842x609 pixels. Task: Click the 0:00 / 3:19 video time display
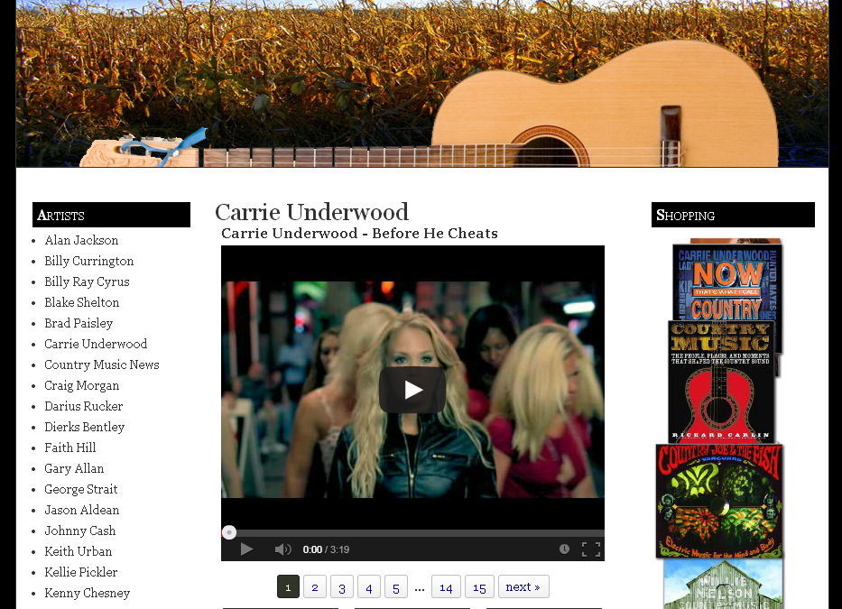326,549
